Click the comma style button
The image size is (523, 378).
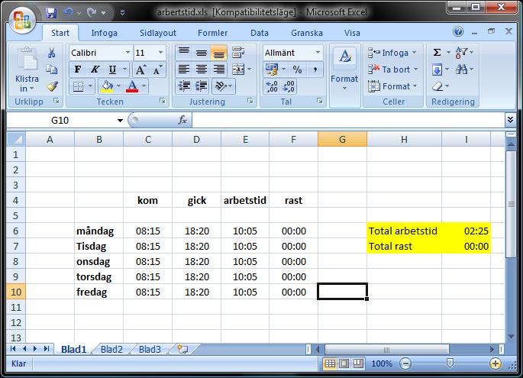[x=315, y=69]
